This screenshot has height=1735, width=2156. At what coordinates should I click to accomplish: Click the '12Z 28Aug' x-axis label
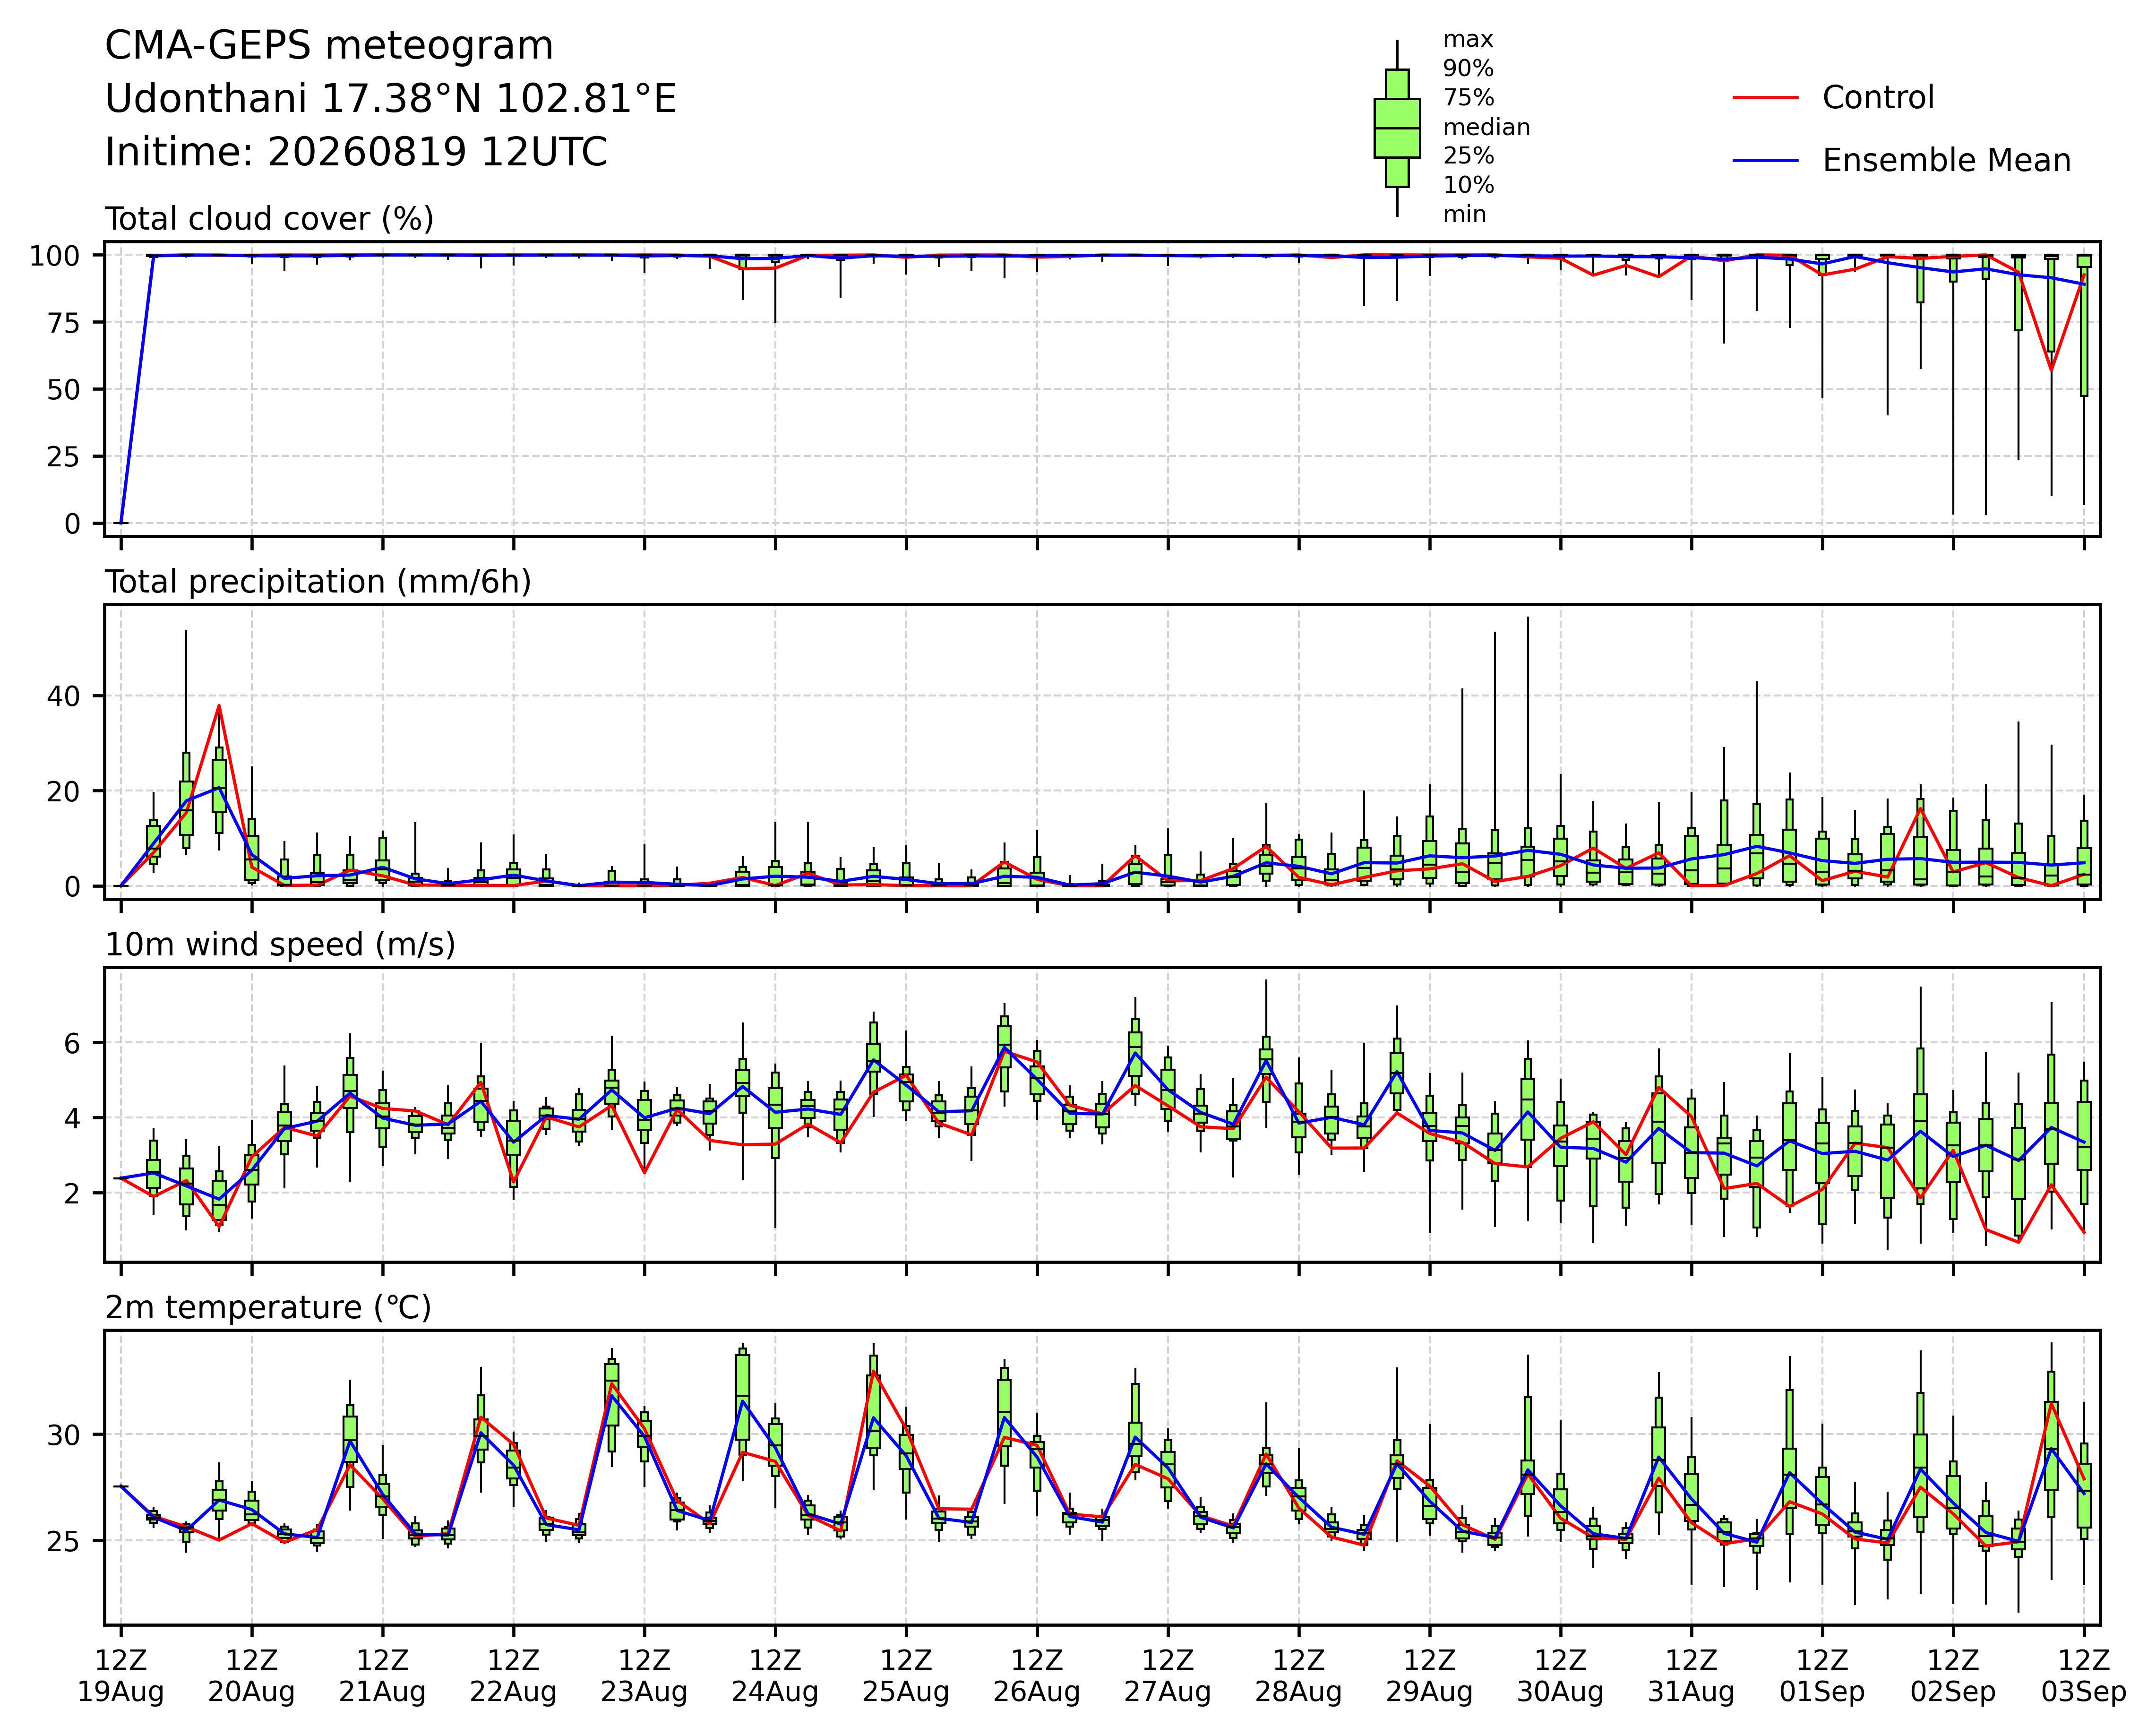pyautogui.click(x=1299, y=1676)
